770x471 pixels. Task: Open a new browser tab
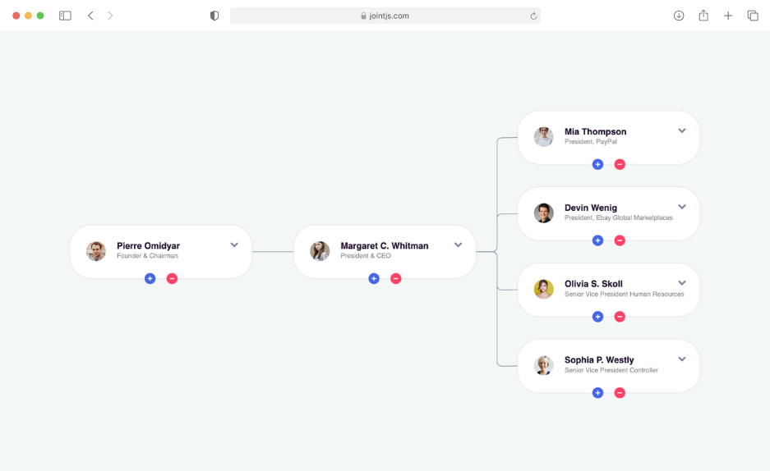coord(728,16)
